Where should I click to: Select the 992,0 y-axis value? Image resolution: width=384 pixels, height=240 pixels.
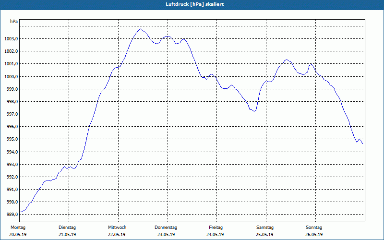pyautogui.click(x=12, y=177)
